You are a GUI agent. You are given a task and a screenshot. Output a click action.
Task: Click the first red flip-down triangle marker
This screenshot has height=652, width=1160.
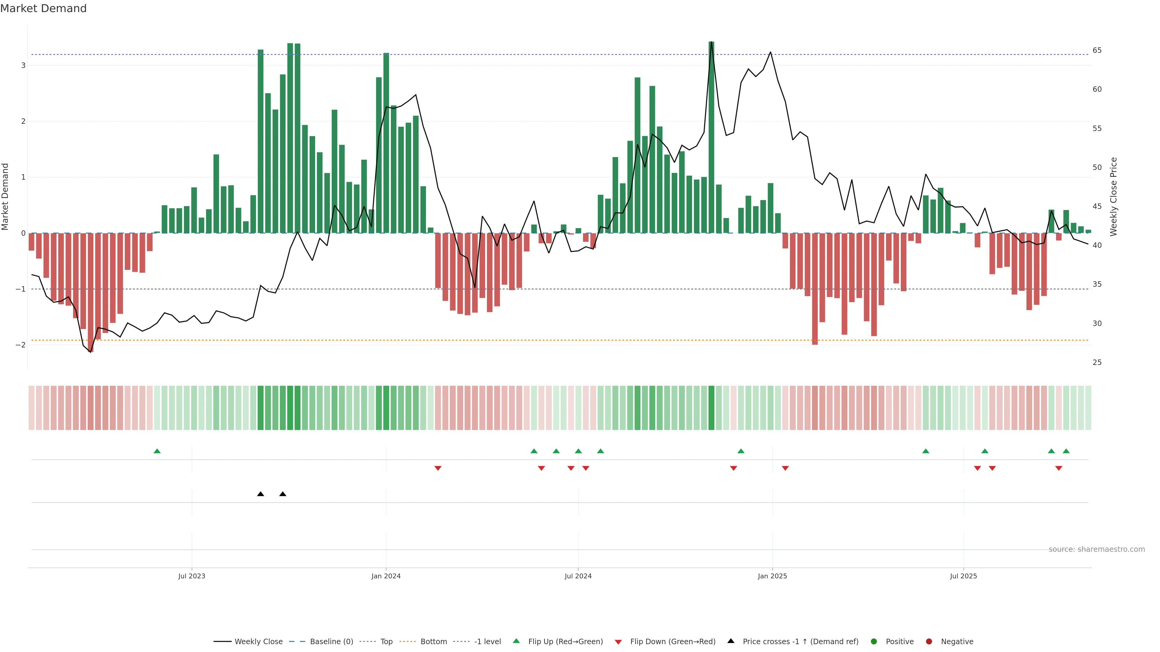438,468
